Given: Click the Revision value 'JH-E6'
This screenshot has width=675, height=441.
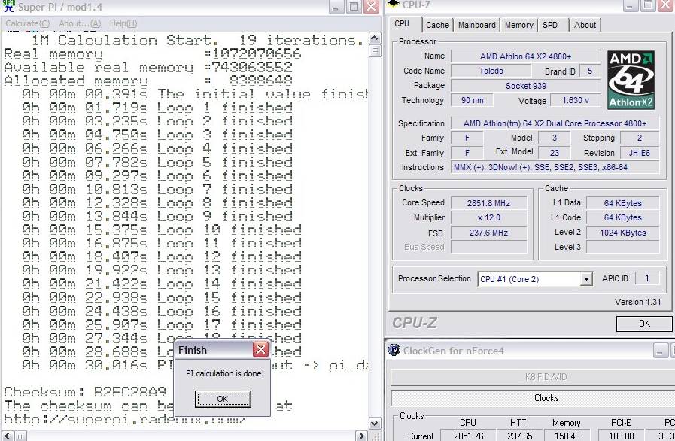Looking at the screenshot, I should (640, 153).
